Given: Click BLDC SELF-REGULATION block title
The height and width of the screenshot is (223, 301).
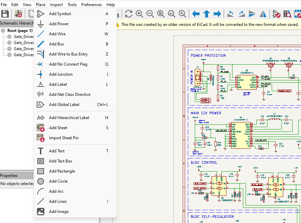Looking at the screenshot, I should [212, 217].
